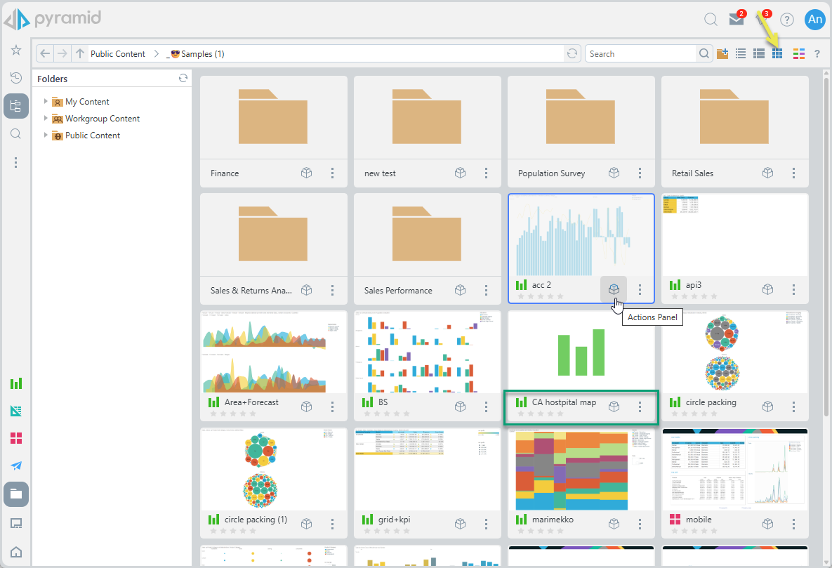Switch to detailed list view
Image resolution: width=832 pixels, height=568 pixels.
point(759,54)
